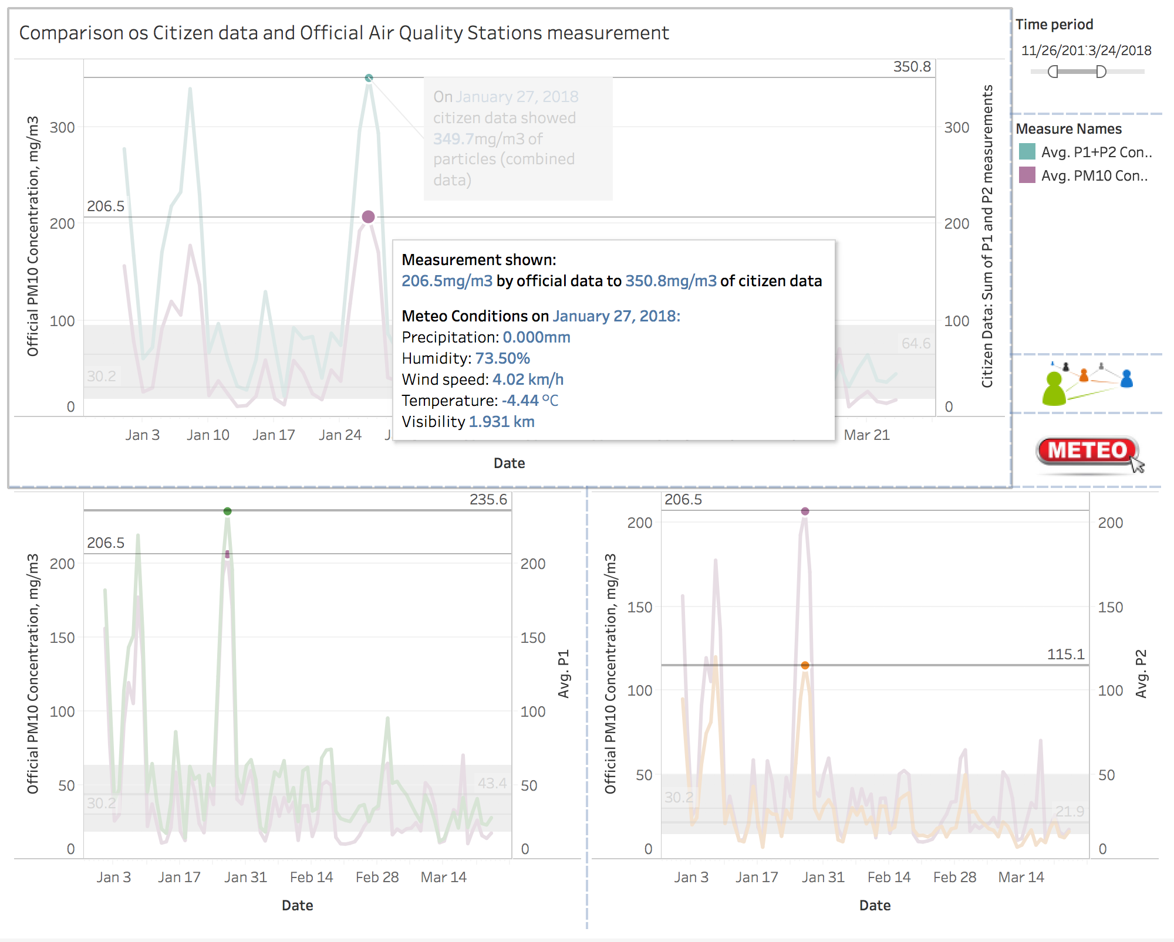Click the Humidity 73.50% tooltip line
This screenshot has height=942, width=1174.
coord(466,358)
